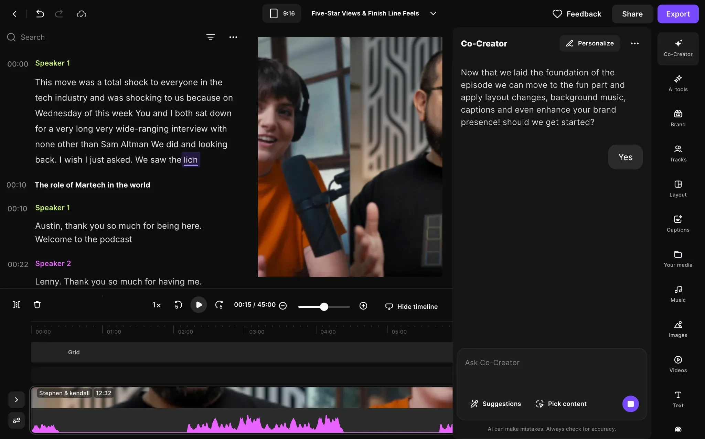The width and height of the screenshot is (705, 439).
Task: Click the Share button
Action: click(632, 14)
